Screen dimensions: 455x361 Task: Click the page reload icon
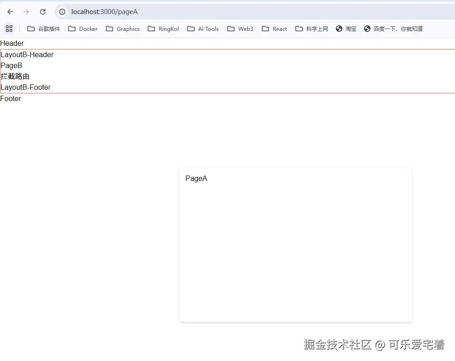[x=42, y=12]
